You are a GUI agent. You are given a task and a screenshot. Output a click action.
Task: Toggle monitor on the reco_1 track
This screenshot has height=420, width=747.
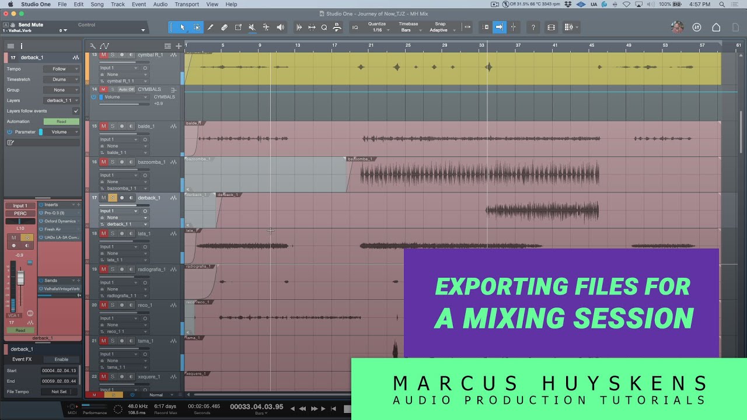pyautogui.click(x=131, y=305)
